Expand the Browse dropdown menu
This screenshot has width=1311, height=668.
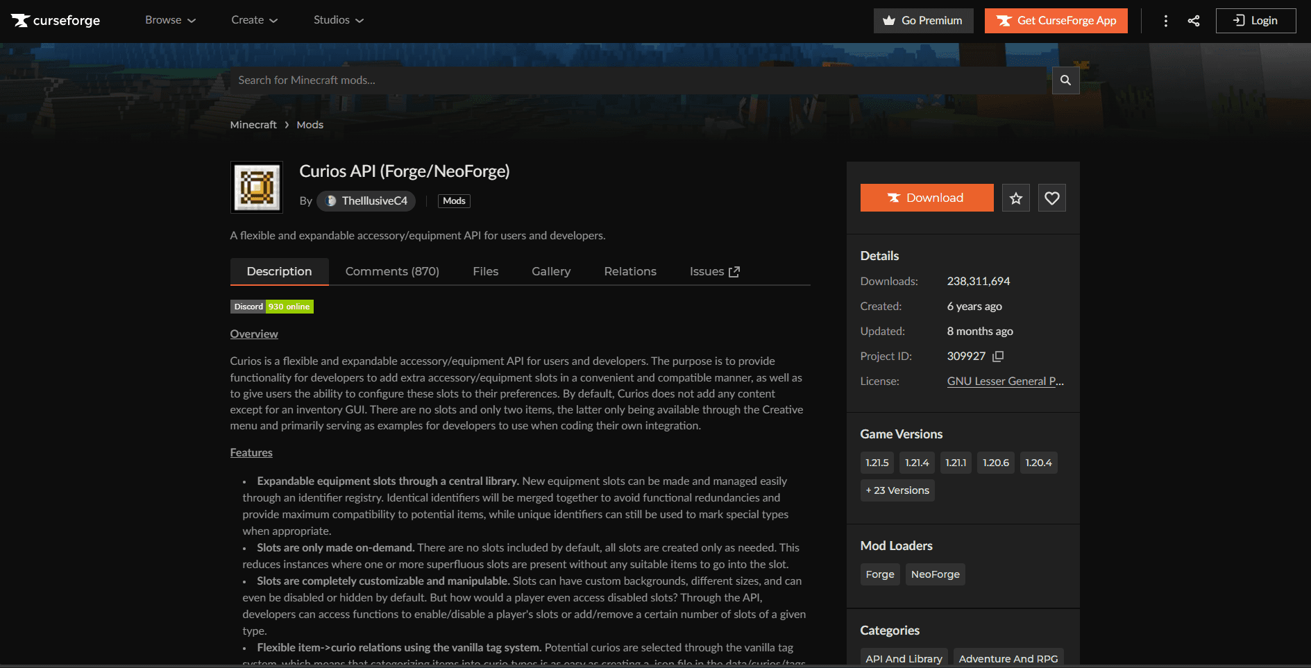point(170,20)
